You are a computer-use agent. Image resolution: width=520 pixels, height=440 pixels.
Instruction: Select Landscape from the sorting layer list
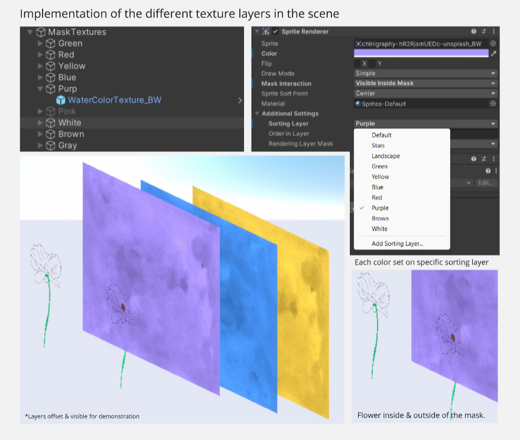coord(385,156)
